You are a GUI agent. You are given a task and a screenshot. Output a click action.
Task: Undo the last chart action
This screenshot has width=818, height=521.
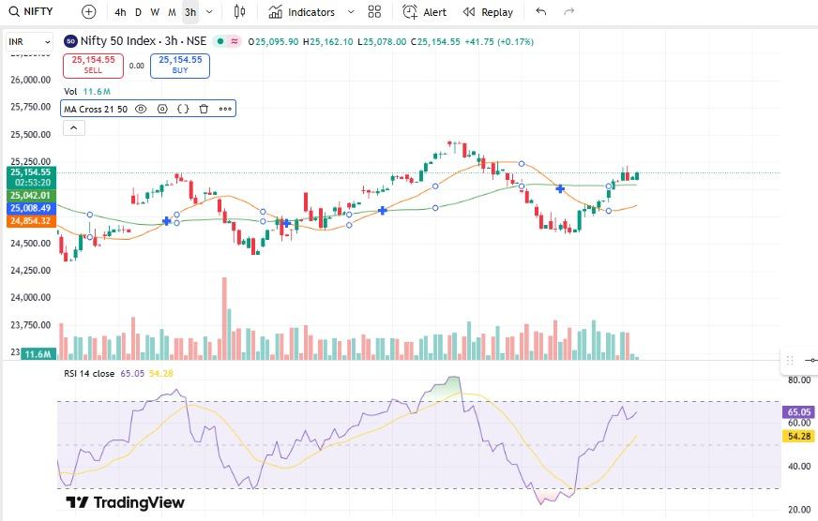pyautogui.click(x=541, y=11)
